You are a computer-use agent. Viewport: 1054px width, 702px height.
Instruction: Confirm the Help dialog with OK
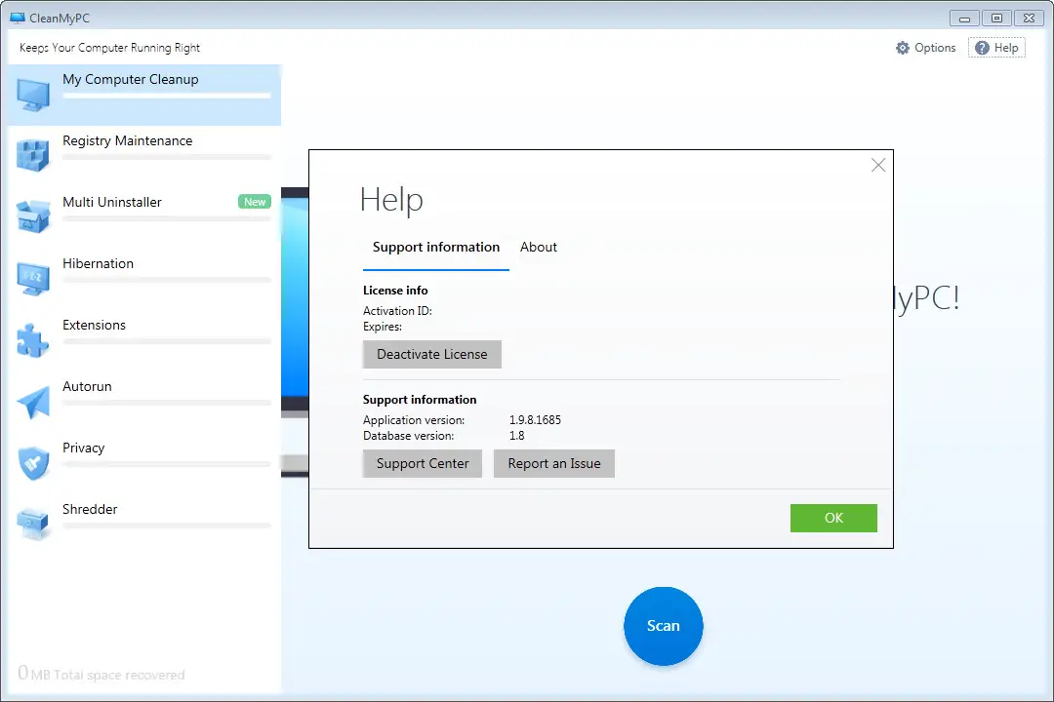[x=833, y=518]
